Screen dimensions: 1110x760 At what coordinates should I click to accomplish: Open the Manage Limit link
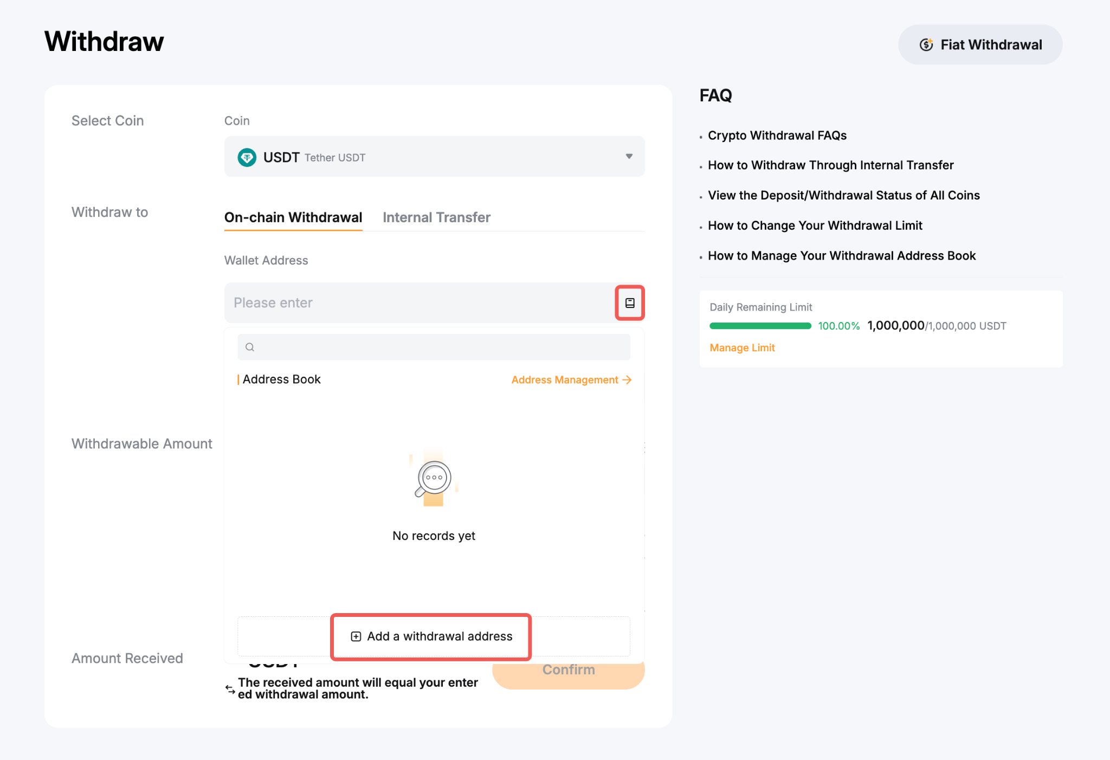742,348
